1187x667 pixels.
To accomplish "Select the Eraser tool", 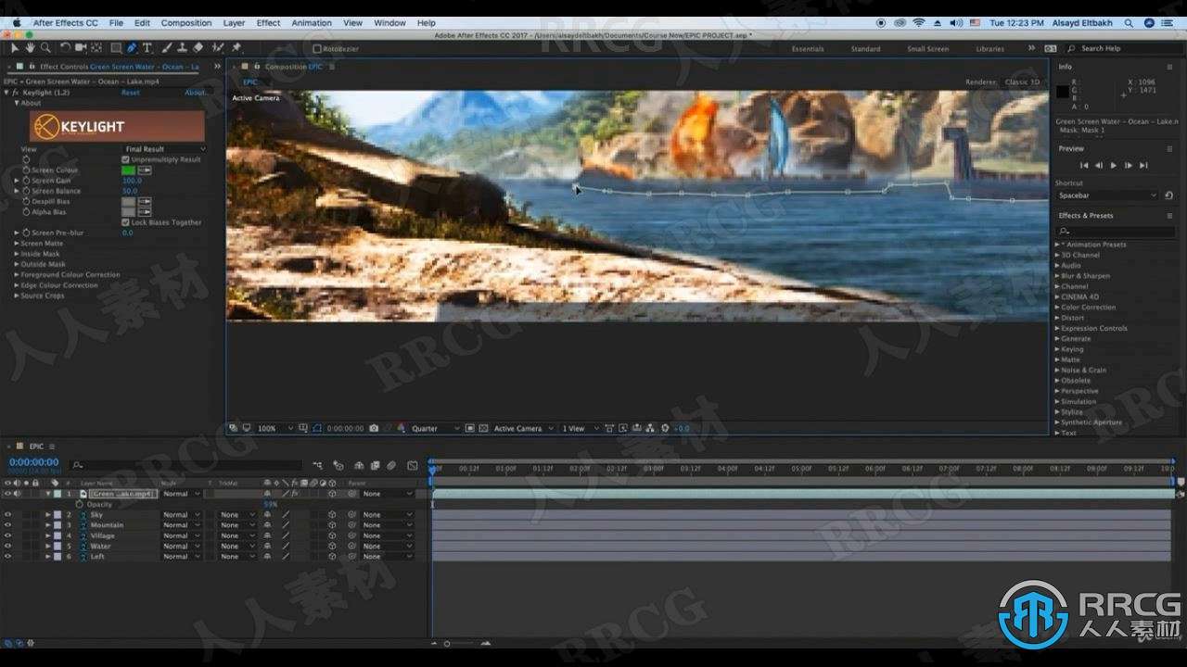I will tap(198, 47).
